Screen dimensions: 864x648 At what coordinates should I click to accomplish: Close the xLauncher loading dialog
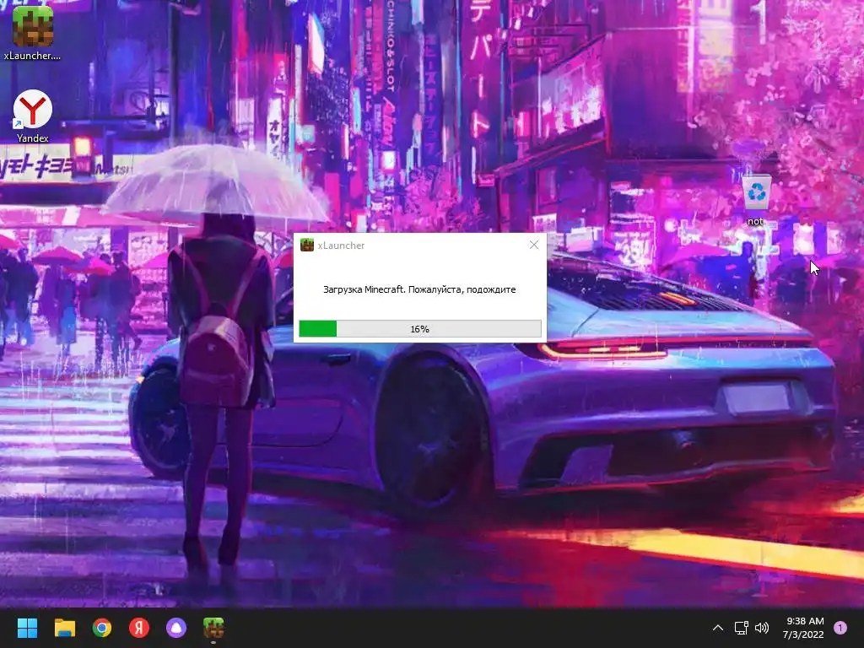(x=534, y=245)
